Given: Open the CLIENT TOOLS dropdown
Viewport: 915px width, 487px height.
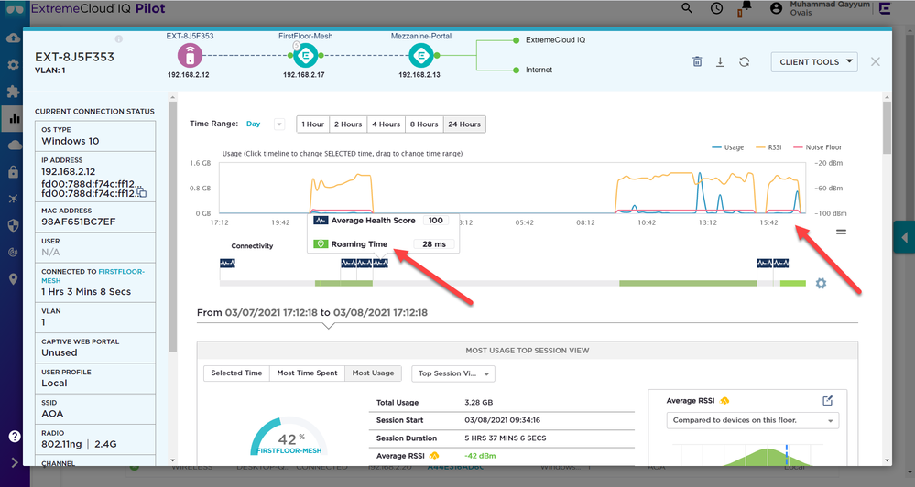Looking at the screenshot, I should pos(814,62).
